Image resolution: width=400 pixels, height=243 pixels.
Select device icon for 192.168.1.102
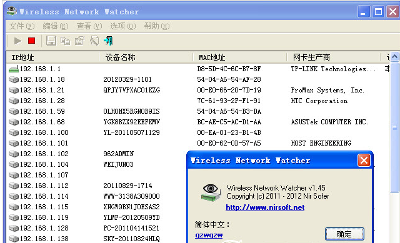[x=14, y=154]
